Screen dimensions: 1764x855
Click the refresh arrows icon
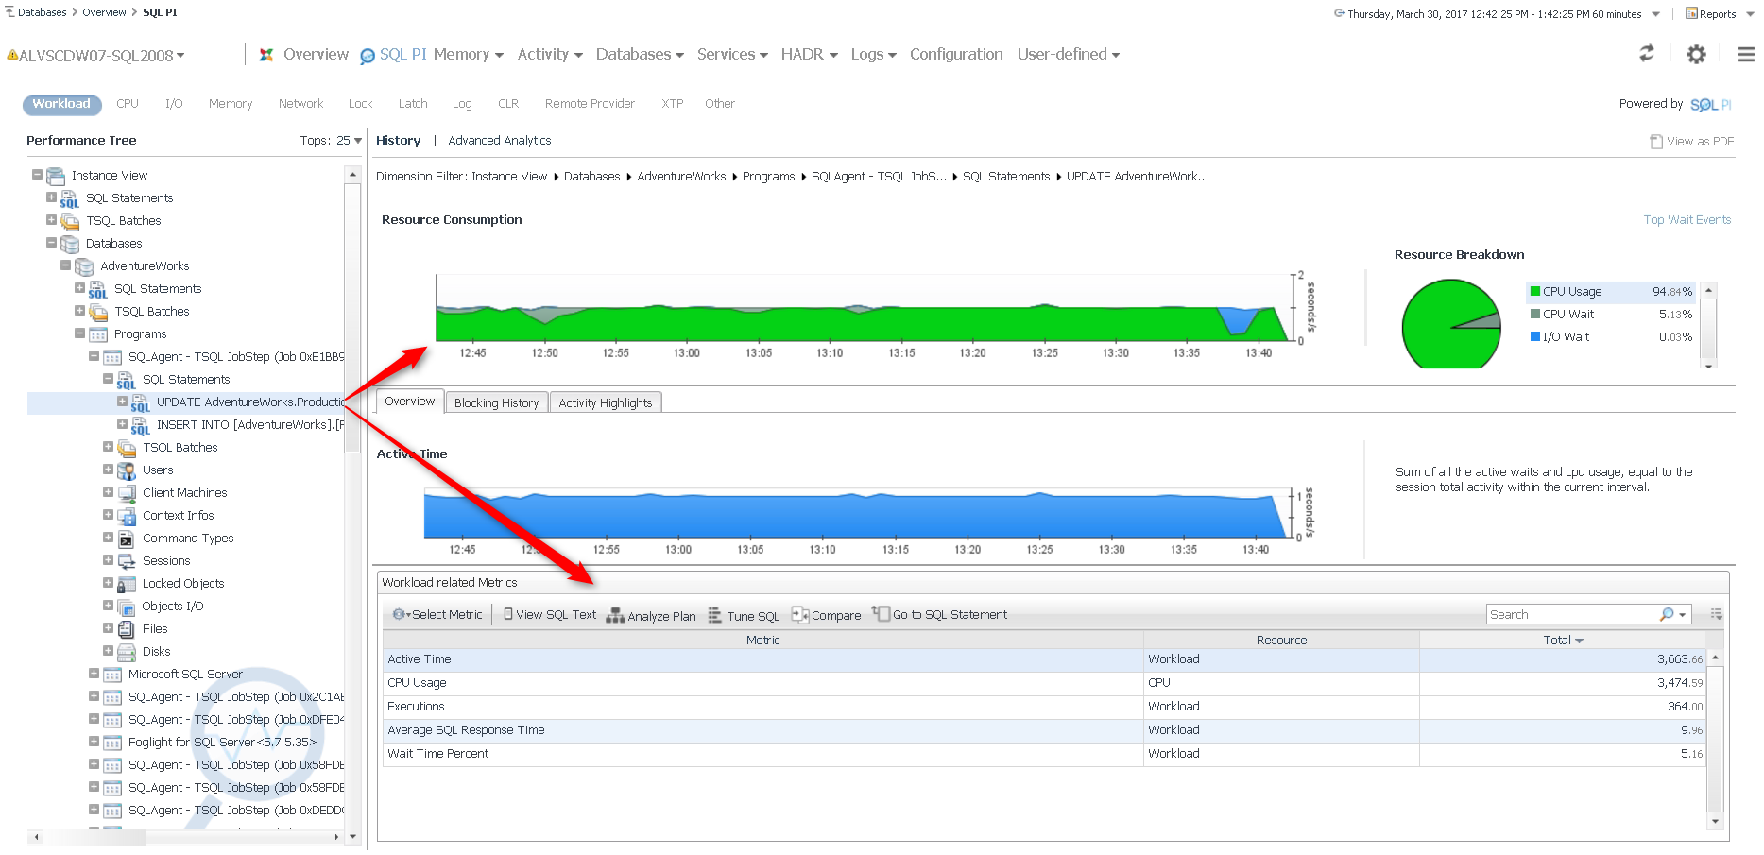pos(1646,54)
